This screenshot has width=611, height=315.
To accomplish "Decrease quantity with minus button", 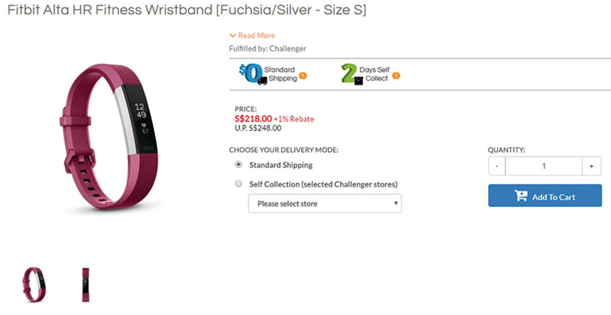I will (497, 166).
